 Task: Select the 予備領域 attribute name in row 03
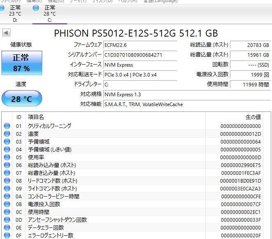(39, 142)
